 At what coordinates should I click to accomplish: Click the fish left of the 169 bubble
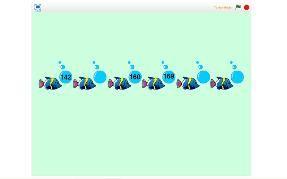(x=153, y=83)
